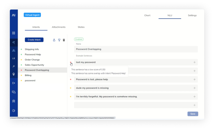Expand the plus on 'lost my password' sentence

point(195,62)
